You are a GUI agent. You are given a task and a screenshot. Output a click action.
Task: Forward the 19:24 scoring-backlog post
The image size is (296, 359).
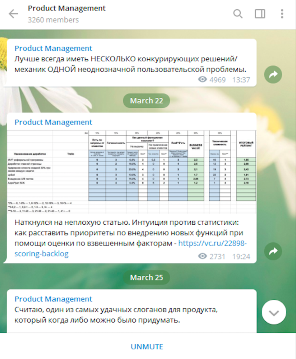(273, 251)
